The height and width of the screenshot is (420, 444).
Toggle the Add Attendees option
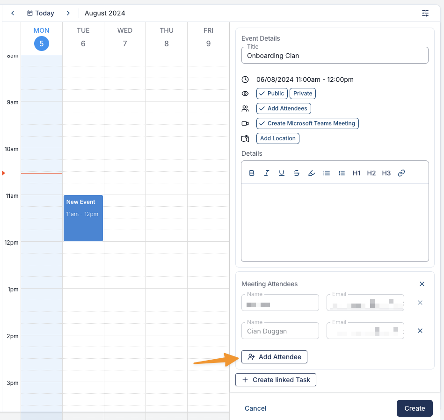(284, 109)
